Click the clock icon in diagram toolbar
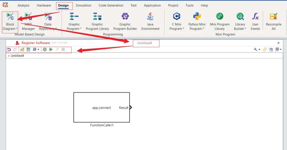 (x=45, y=50)
